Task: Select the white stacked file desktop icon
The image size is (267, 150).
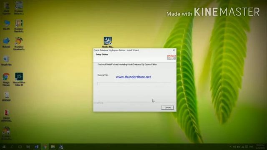Action: click(x=7, y=97)
